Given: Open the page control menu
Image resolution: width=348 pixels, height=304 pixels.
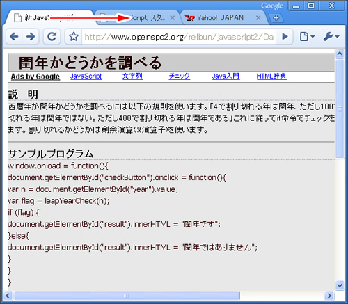Looking at the screenshot, I should pyautogui.click(x=307, y=37).
